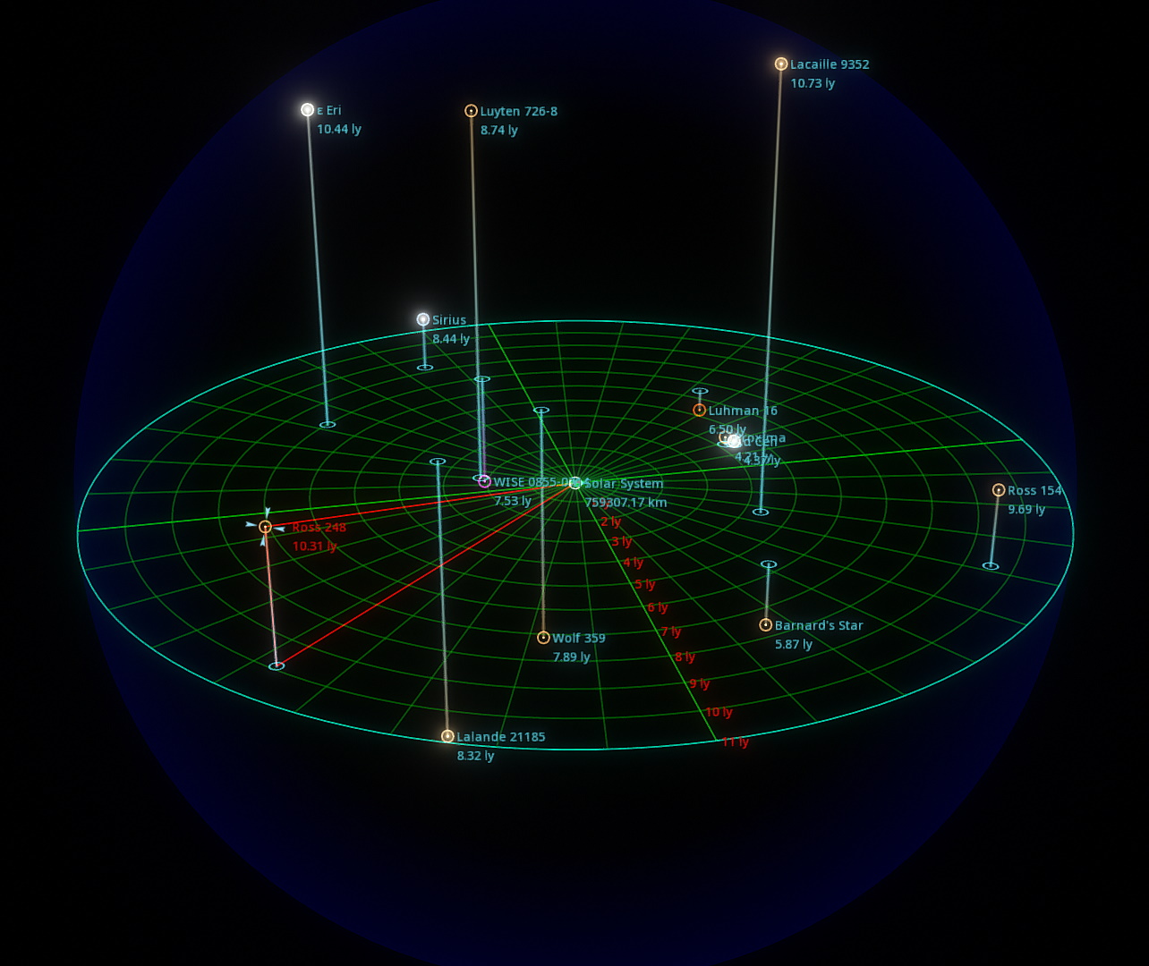Click the "5 ly" grid ring label
The width and height of the screenshot is (1149, 966).
645,584
